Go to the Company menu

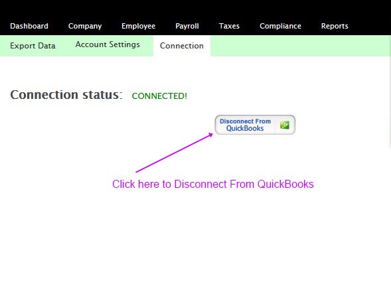85,26
